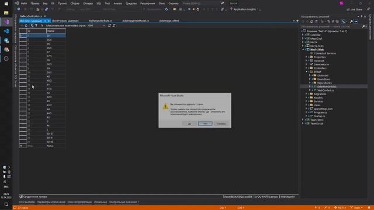This screenshot has height=210, width=374.
Task: Click the Name column header
Action: [x=56, y=31]
